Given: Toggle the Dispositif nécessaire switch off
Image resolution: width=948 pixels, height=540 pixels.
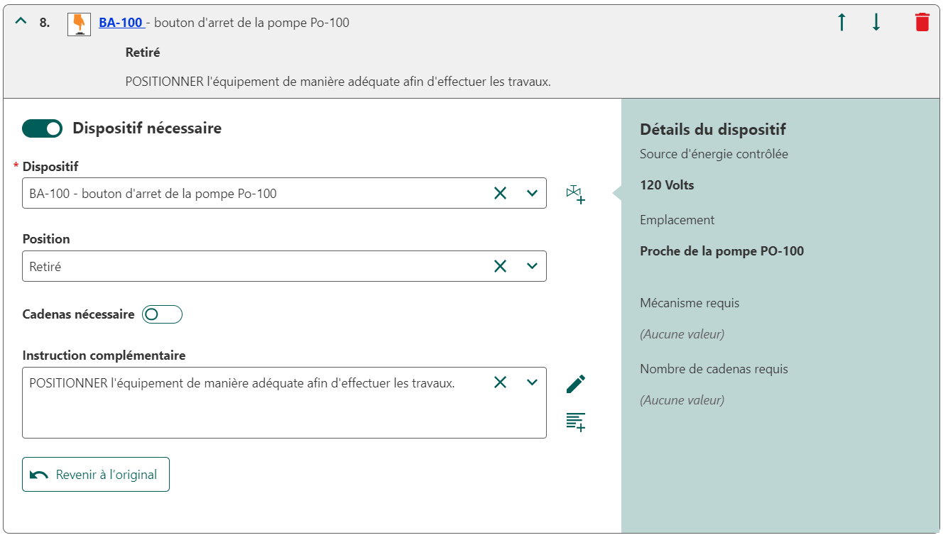Looking at the screenshot, I should (43, 128).
